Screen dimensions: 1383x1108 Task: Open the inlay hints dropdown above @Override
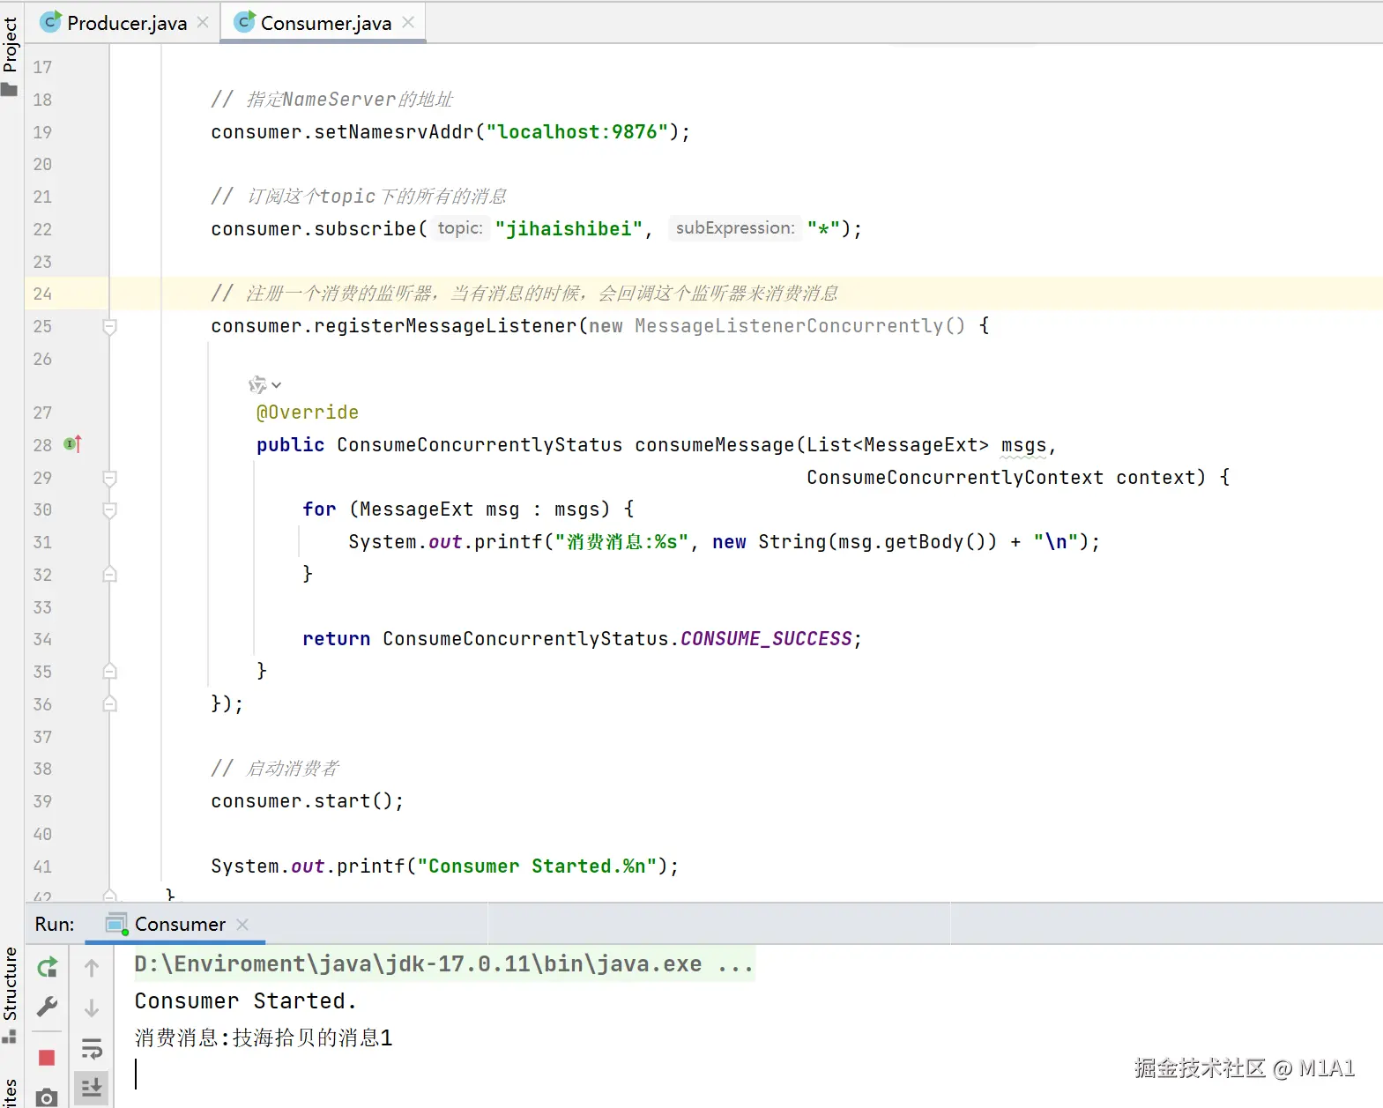[264, 384]
